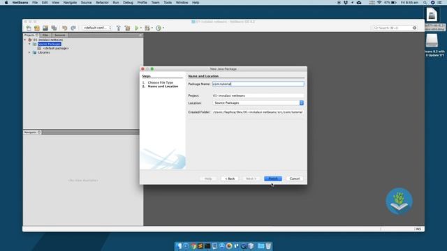This screenshot has width=447, height=251.
Task: Click the Clean and Build icon
Action: [x=127, y=28]
